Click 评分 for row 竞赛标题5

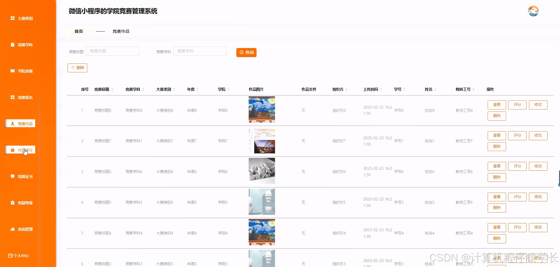517,197
